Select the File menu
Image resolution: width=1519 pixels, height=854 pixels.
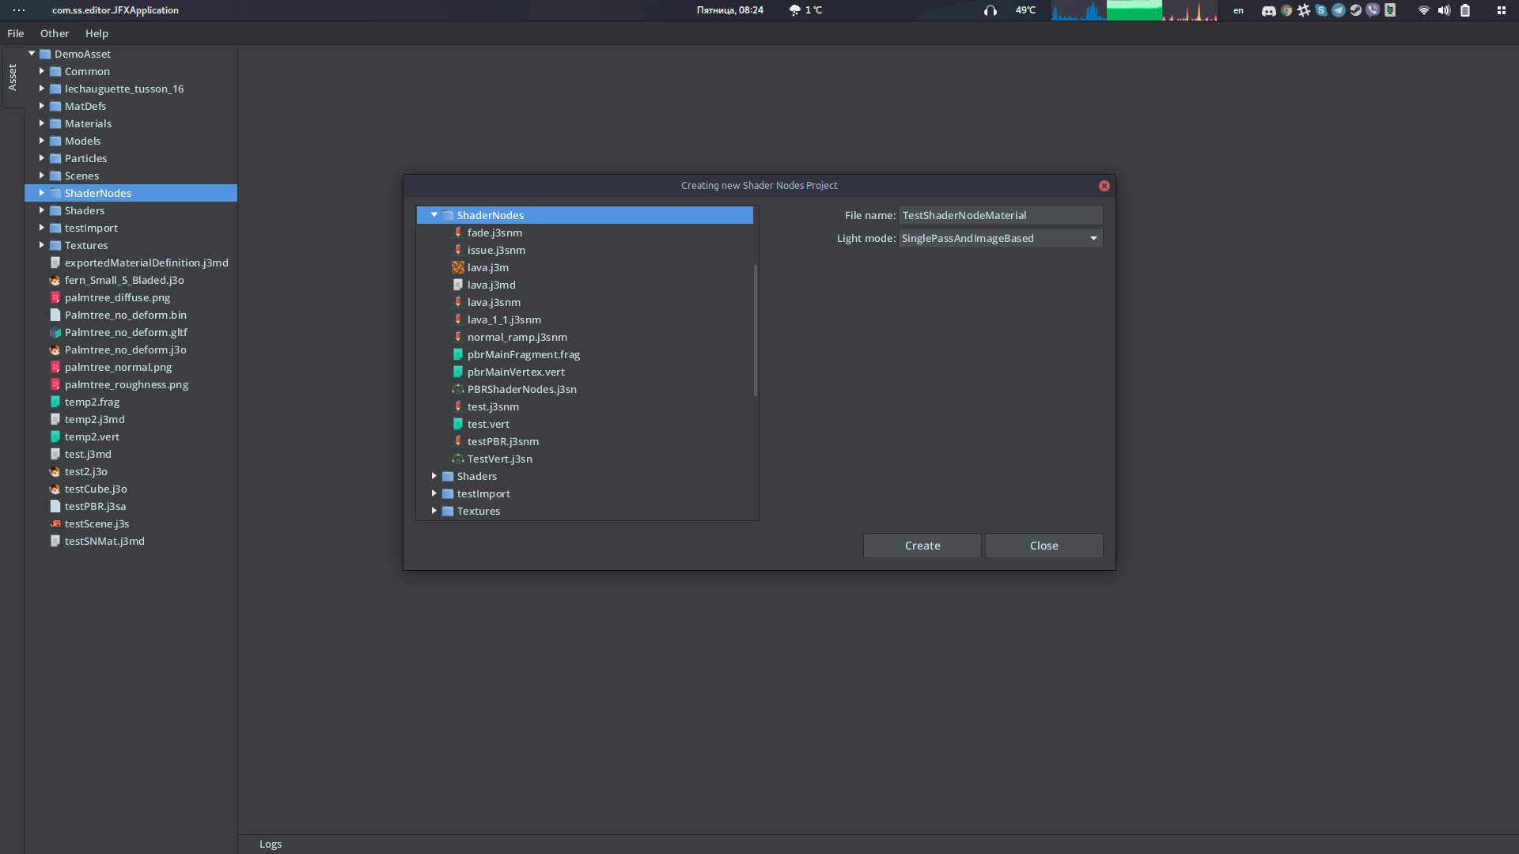pyautogui.click(x=16, y=32)
